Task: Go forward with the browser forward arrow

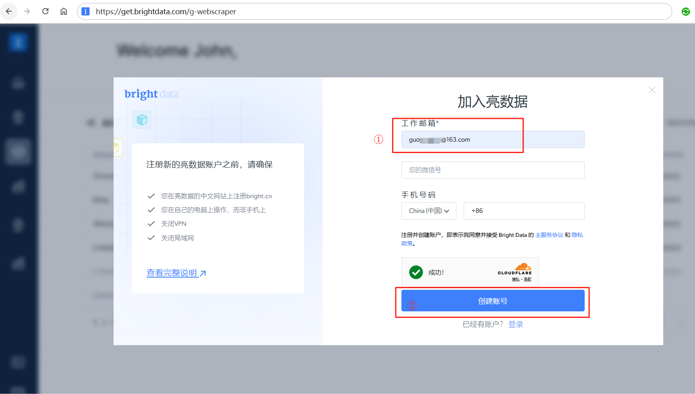Action: click(x=27, y=11)
